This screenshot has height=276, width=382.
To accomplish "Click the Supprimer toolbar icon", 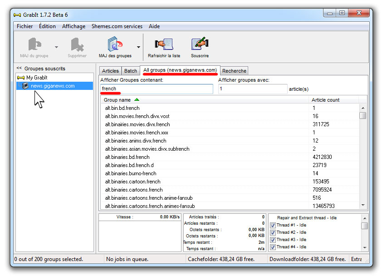I will (x=77, y=44).
